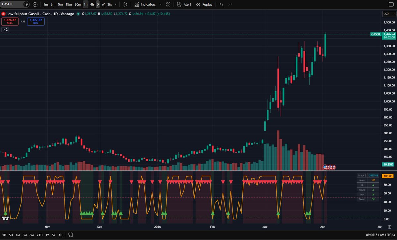Click the undo arrow

[x=221, y=4]
